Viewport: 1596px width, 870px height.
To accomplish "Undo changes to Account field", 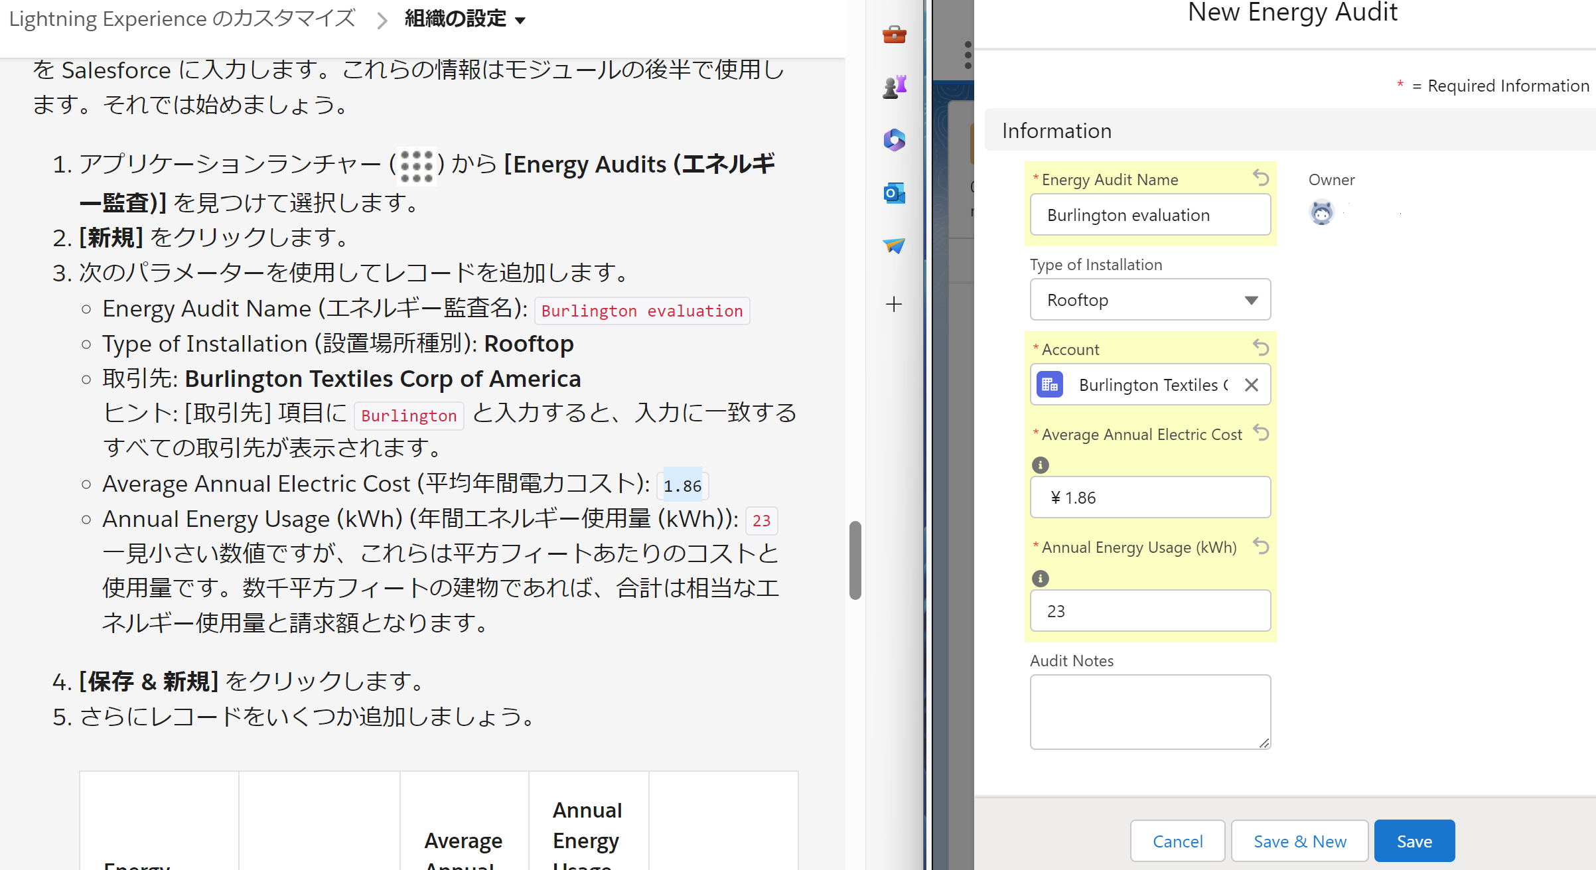I will (1260, 348).
